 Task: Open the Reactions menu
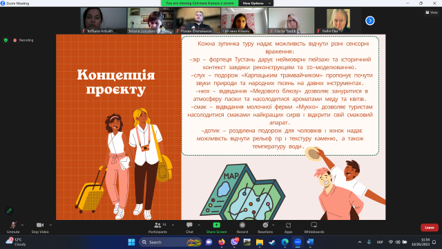(265, 228)
